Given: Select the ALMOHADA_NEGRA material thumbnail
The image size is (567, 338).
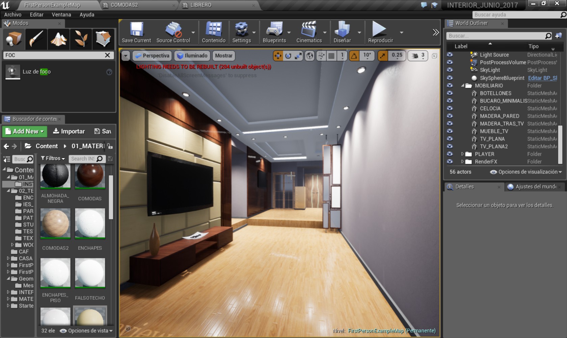Looking at the screenshot, I should pos(55,176).
